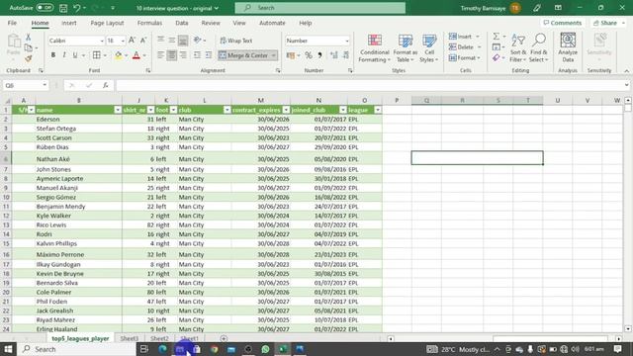Viewport: 633px width, 356px height.
Task: Click Analyze Data
Action: [x=568, y=47]
